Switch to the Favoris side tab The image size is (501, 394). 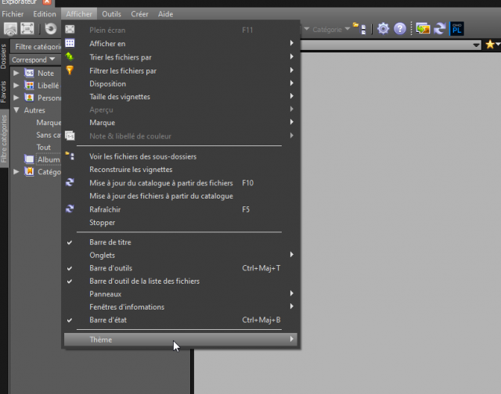(x=3, y=91)
